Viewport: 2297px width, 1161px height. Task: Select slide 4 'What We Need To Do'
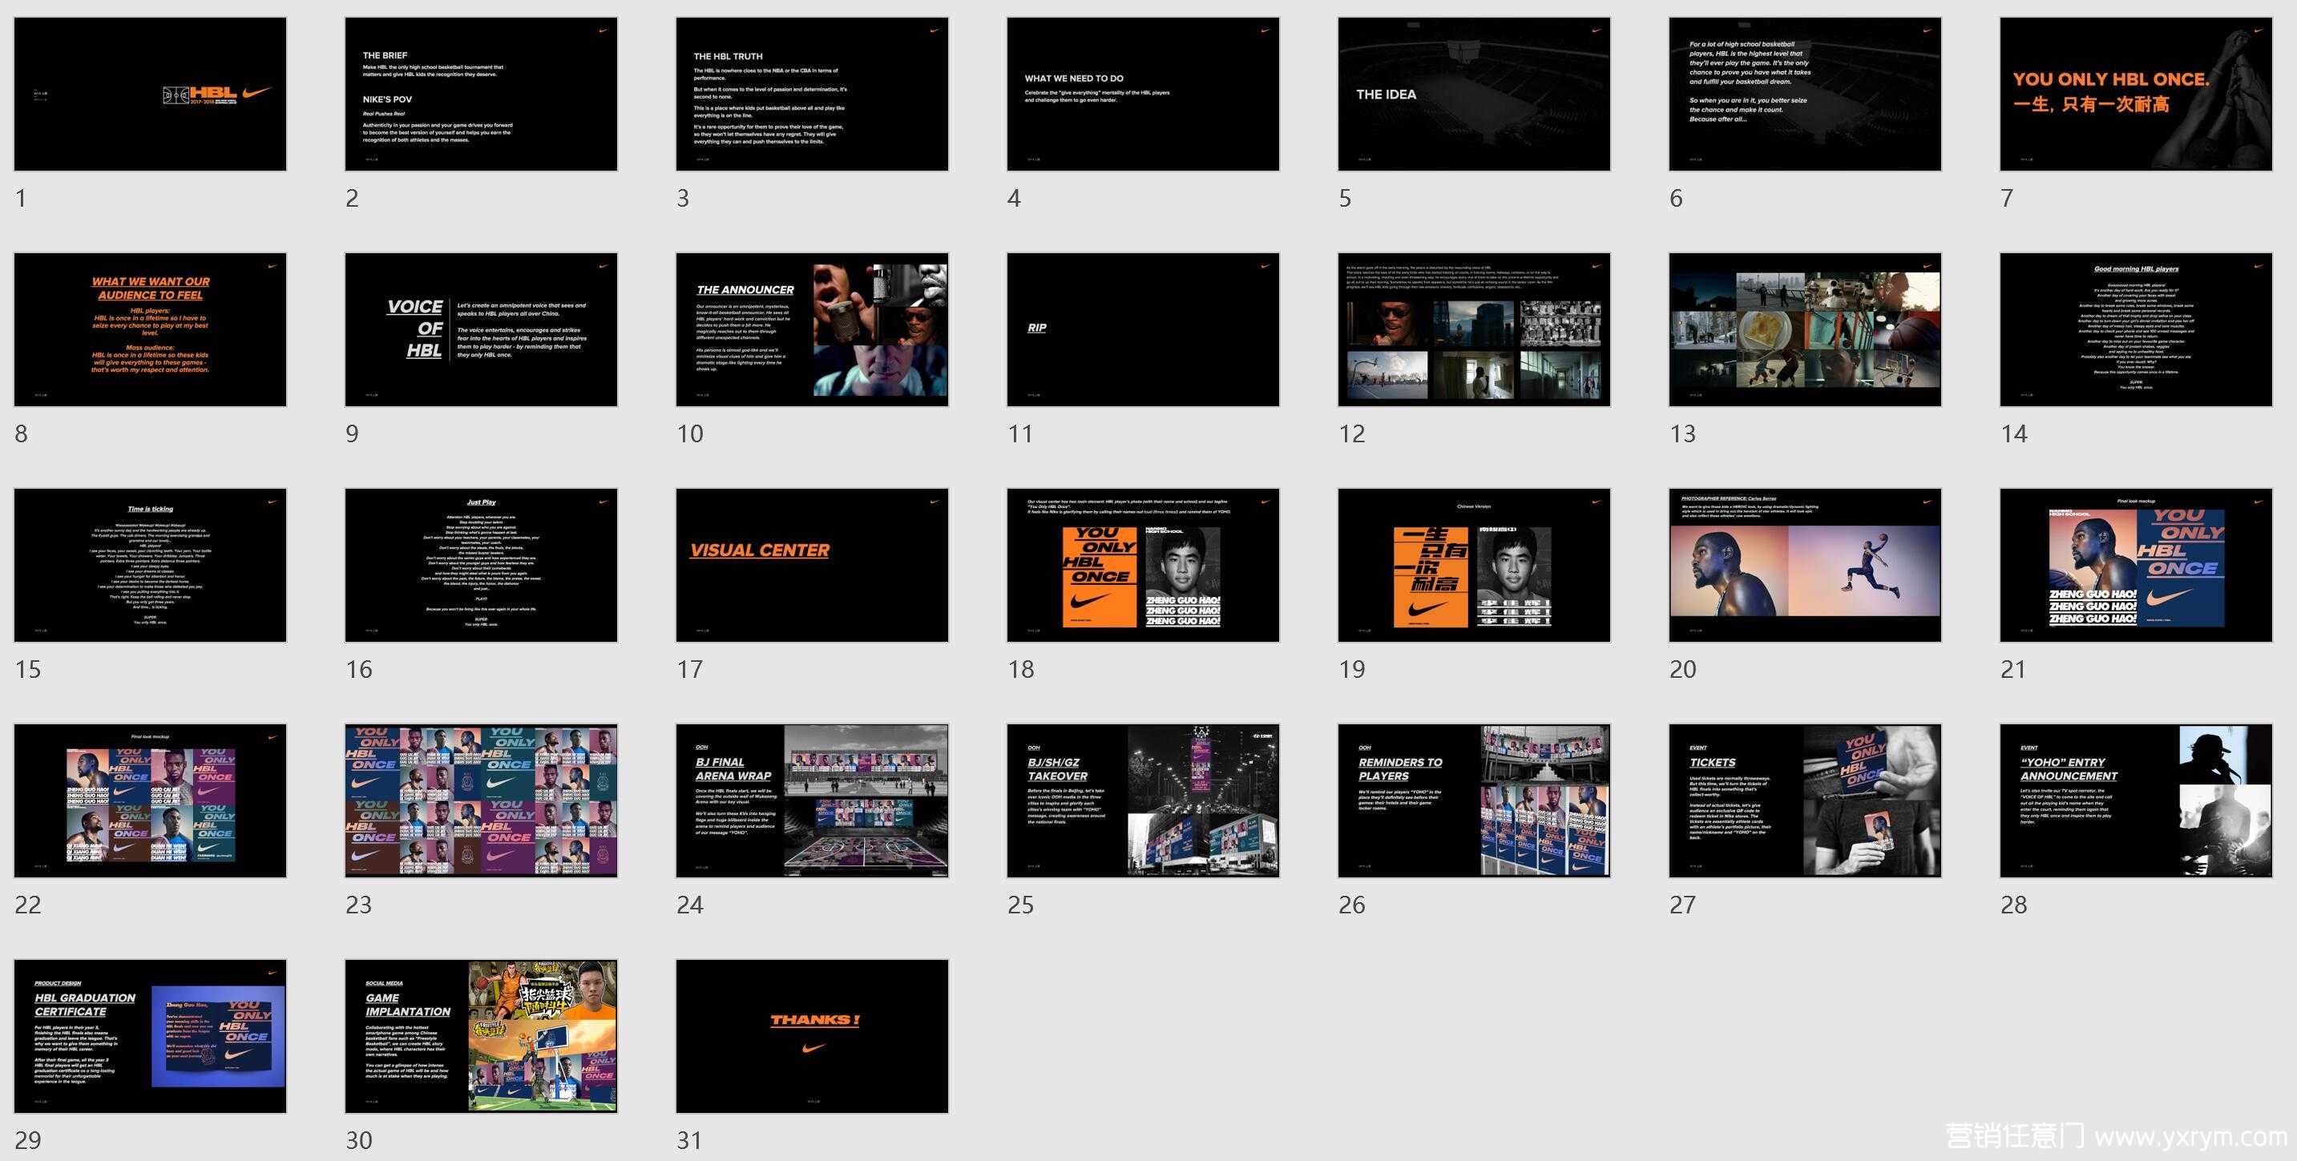point(1143,94)
